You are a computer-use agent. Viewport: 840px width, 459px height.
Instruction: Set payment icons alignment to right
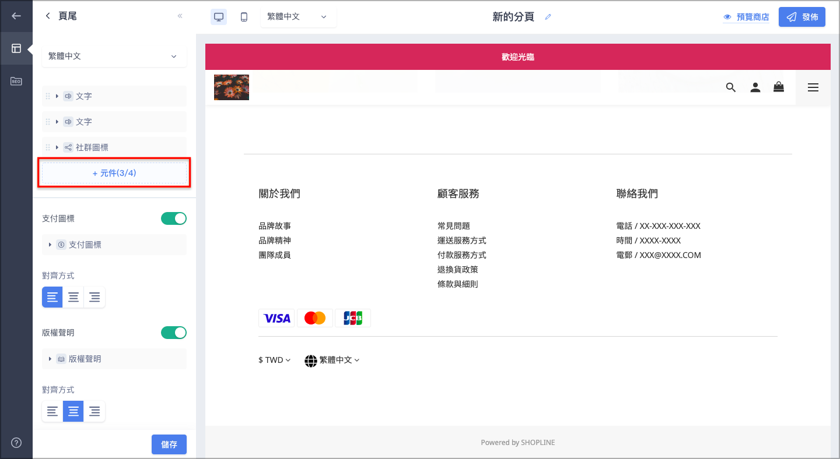(94, 297)
